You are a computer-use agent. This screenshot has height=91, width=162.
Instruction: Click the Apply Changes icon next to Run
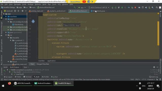point(115,8)
